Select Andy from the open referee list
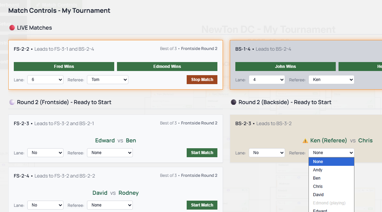This screenshot has width=382, height=212. (331, 170)
